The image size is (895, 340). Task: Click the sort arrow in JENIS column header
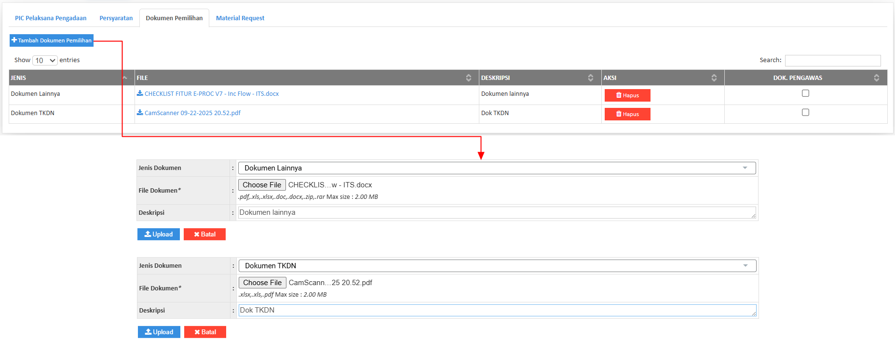(x=125, y=78)
